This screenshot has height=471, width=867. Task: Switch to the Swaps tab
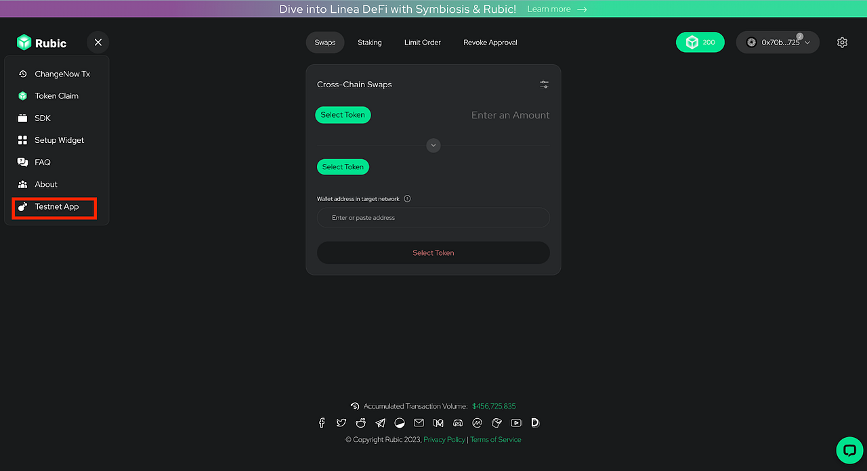pyautogui.click(x=325, y=43)
